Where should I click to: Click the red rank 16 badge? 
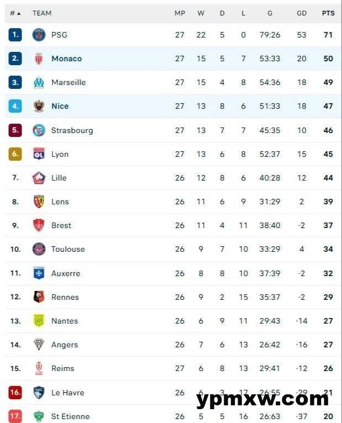tap(15, 393)
